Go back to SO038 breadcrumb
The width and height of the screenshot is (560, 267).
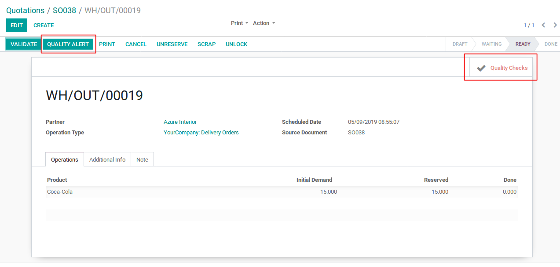pyautogui.click(x=64, y=10)
